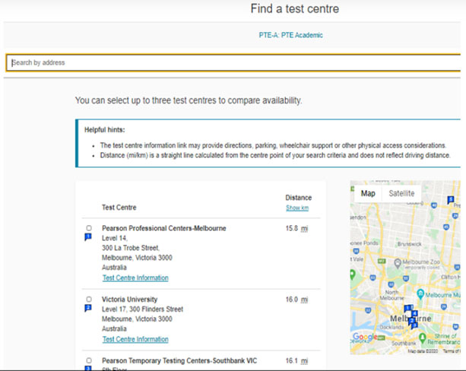The width and height of the screenshot is (466, 371).
Task: Click the Helpful hints heading
Action: (105, 130)
